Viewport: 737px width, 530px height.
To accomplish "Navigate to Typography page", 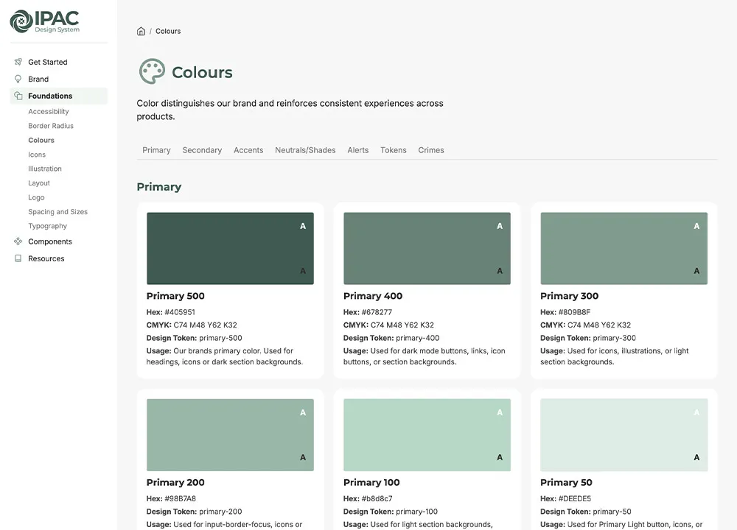I will (x=47, y=226).
